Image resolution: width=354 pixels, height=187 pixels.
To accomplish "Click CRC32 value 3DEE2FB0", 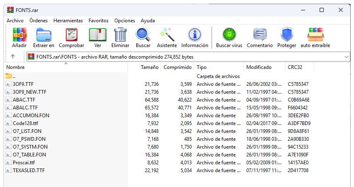I will (x=298, y=116).
